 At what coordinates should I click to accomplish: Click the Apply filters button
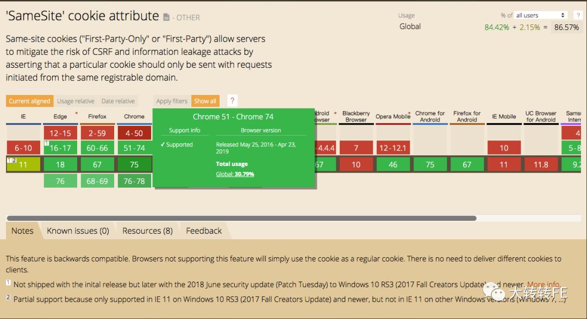pyautogui.click(x=171, y=101)
